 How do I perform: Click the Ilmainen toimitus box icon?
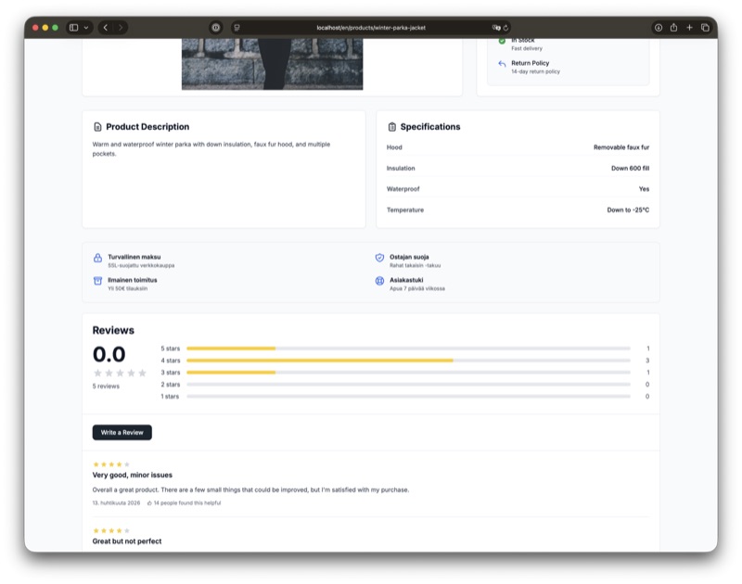click(x=97, y=281)
